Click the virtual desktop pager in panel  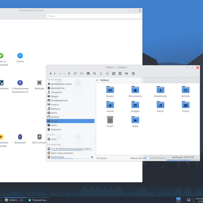178,200
